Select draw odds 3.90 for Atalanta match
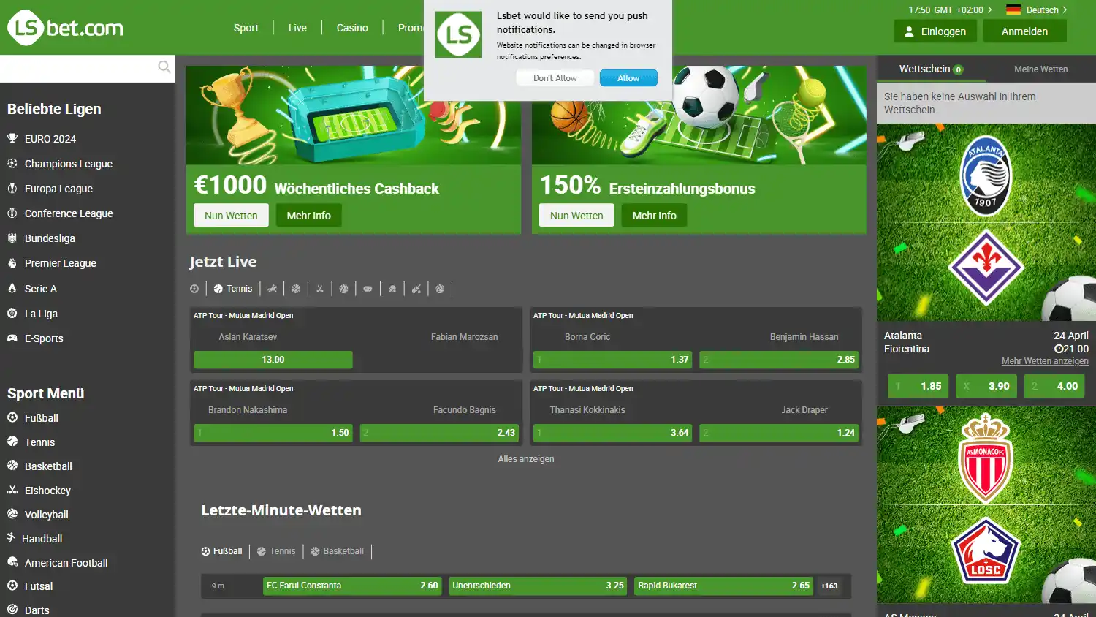 tap(986, 386)
